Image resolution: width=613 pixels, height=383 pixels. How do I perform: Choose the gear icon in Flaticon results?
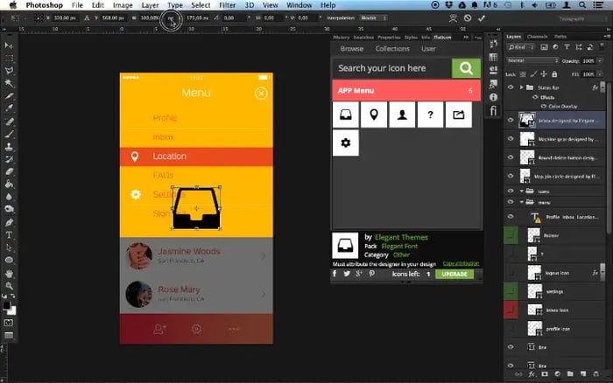(346, 143)
